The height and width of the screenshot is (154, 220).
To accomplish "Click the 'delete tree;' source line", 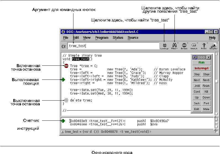I will (x=81, y=100).
